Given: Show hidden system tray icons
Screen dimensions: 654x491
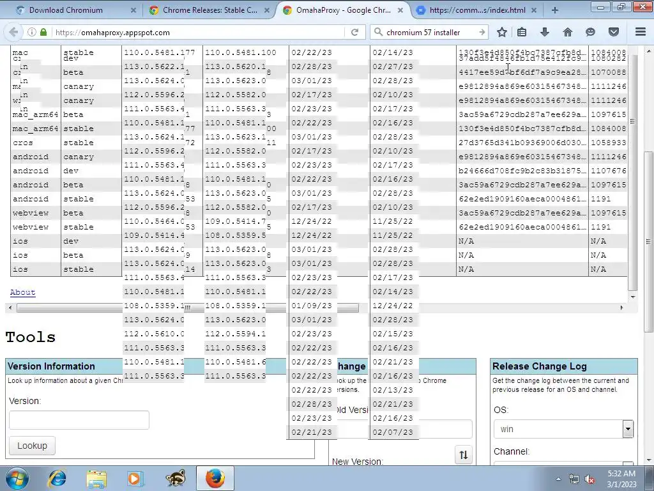Looking at the screenshot, I should [x=558, y=479].
